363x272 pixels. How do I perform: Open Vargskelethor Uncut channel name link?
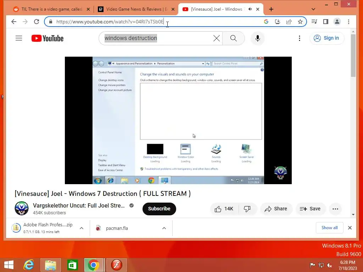79,205
